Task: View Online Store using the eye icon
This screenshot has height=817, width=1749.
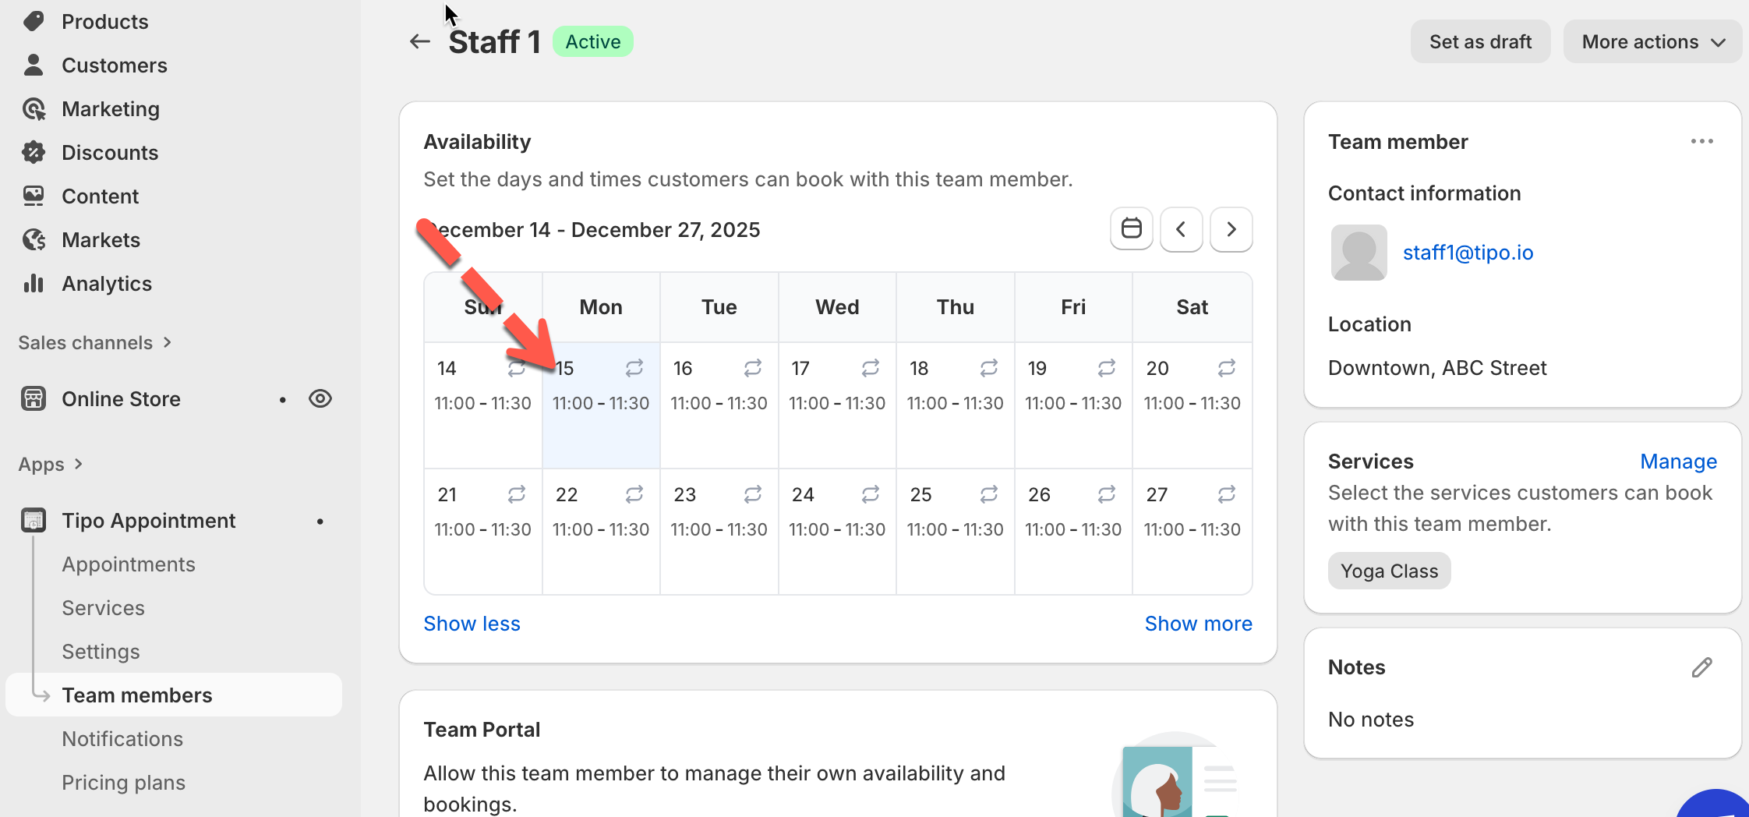Action: (x=320, y=399)
